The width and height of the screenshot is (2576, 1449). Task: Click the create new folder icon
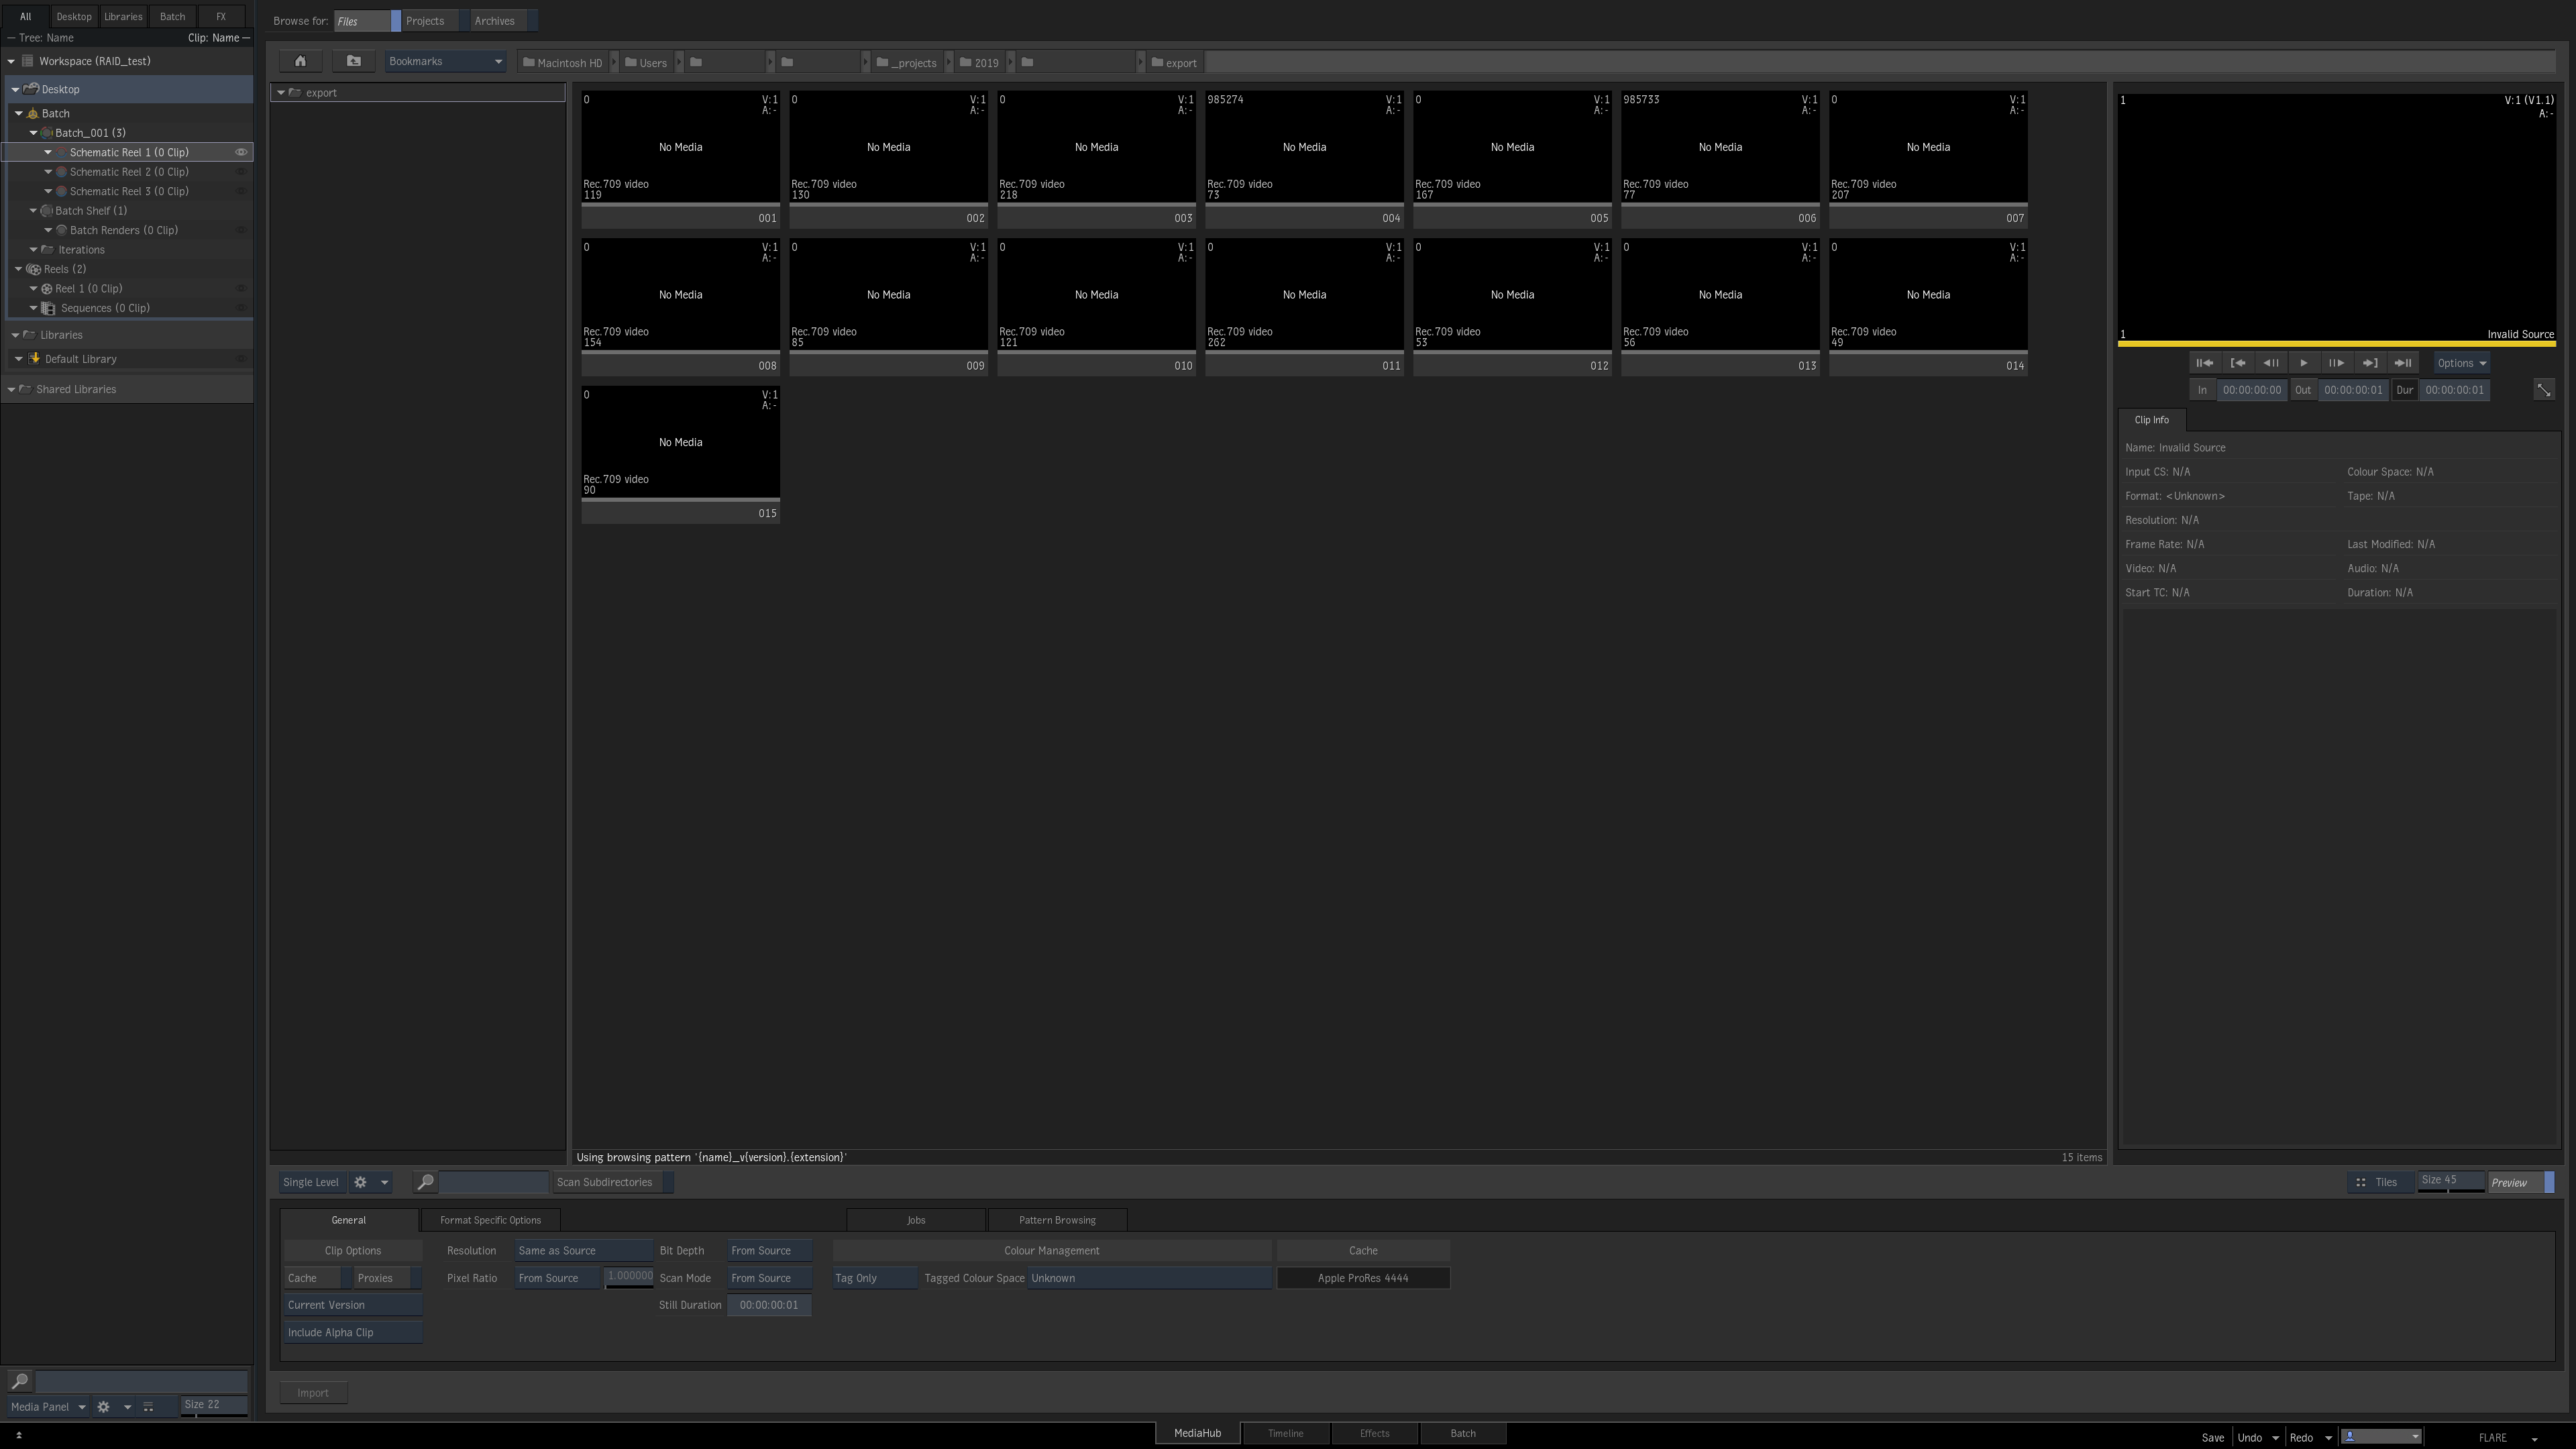pyautogui.click(x=354, y=61)
